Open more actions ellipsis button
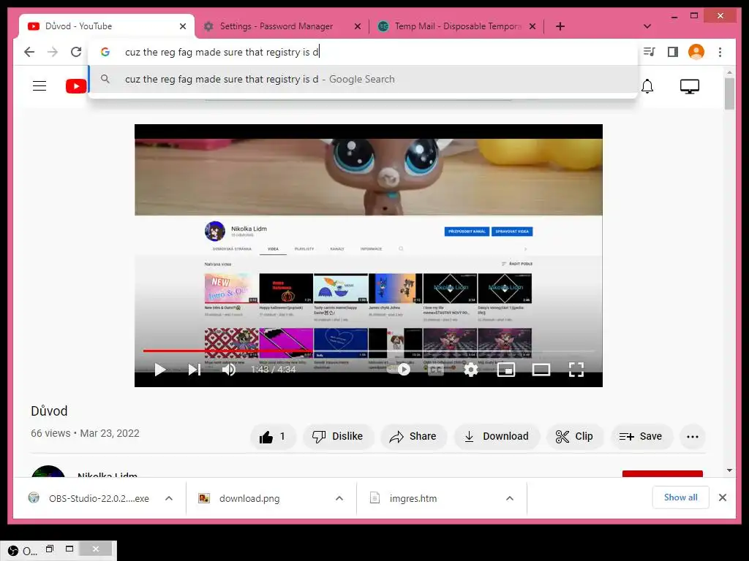749x561 pixels. point(692,437)
